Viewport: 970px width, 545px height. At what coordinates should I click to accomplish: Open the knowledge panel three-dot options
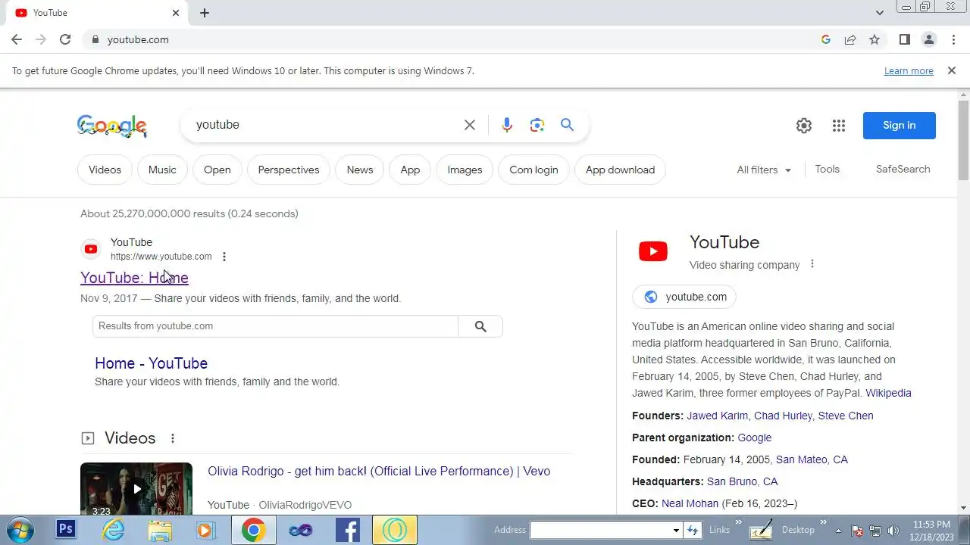click(812, 264)
